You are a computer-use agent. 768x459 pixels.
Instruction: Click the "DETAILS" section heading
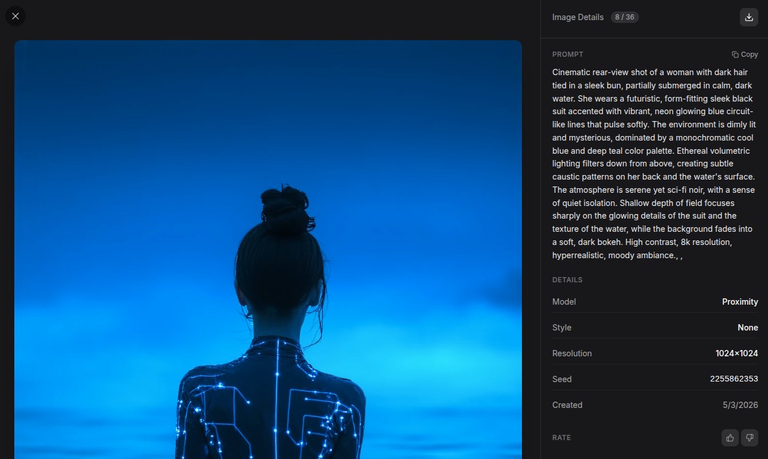pyautogui.click(x=567, y=280)
